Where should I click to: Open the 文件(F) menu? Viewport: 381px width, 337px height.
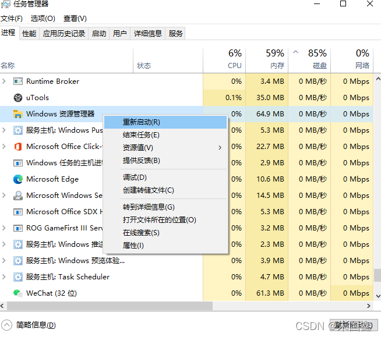pos(12,19)
